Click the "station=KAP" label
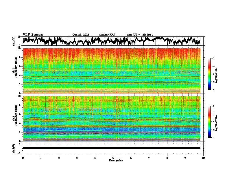Viewport: 229px width, 177px height. pyautogui.click(x=107, y=35)
